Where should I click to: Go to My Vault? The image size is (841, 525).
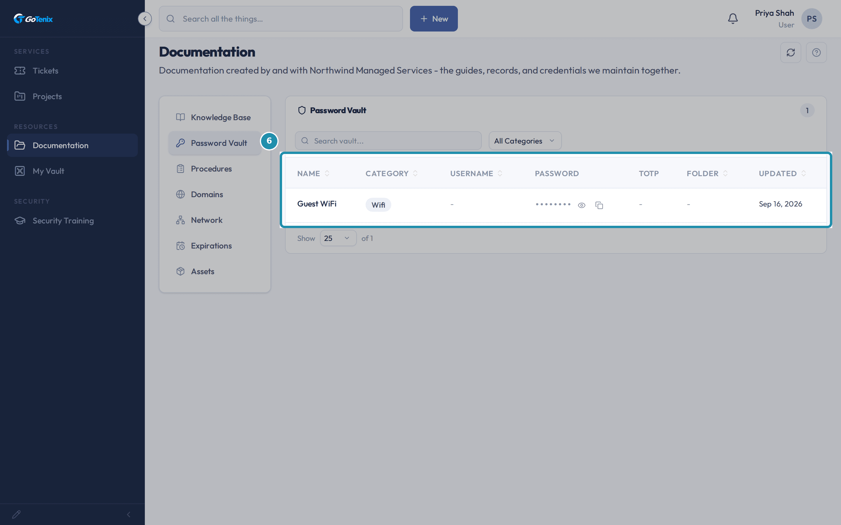[x=72, y=171]
